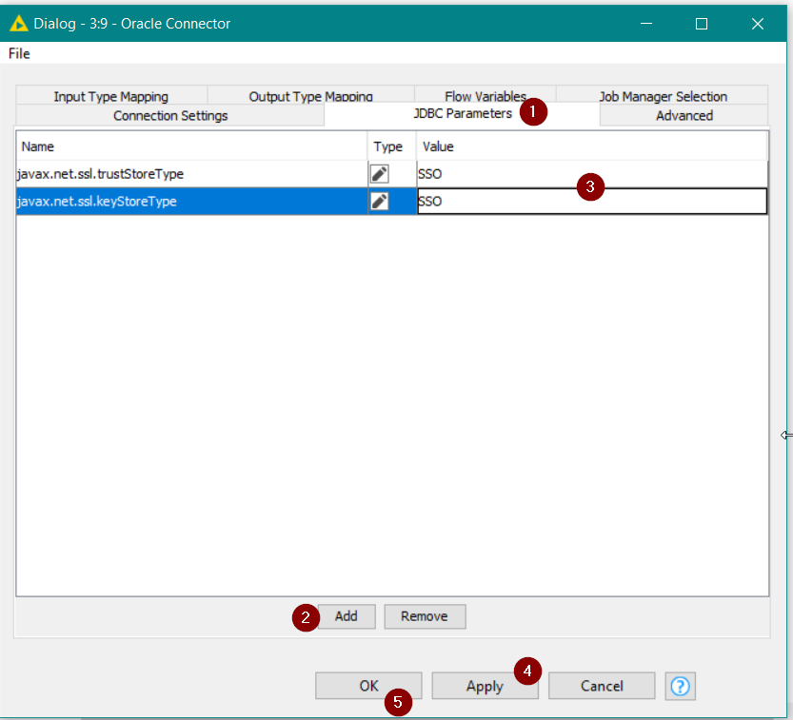Select the Job Manager Selection tab
Image resolution: width=793 pixels, height=720 pixels.
tap(663, 96)
